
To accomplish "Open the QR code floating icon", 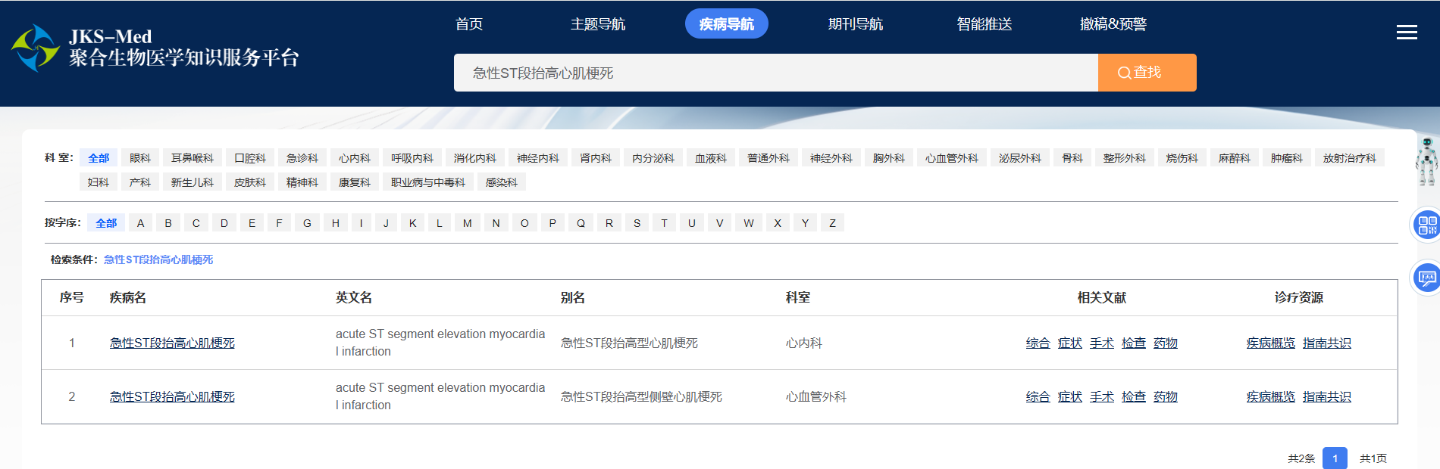I will pos(1426,225).
